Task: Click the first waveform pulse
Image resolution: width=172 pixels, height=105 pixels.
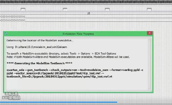Action: pyautogui.click(x=23, y=9)
